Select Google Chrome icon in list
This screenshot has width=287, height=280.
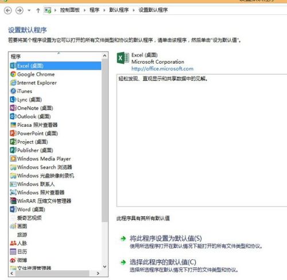pyautogui.click(x=13, y=74)
